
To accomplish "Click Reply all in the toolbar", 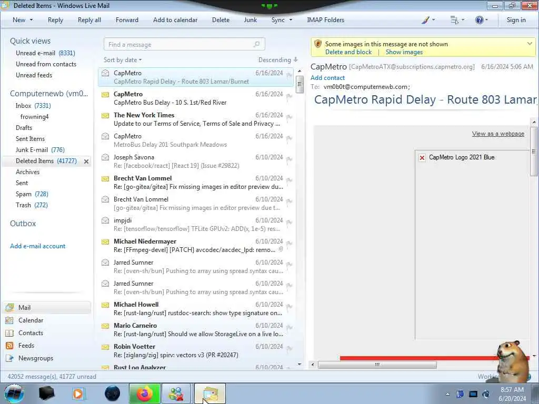I will [x=89, y=20].
